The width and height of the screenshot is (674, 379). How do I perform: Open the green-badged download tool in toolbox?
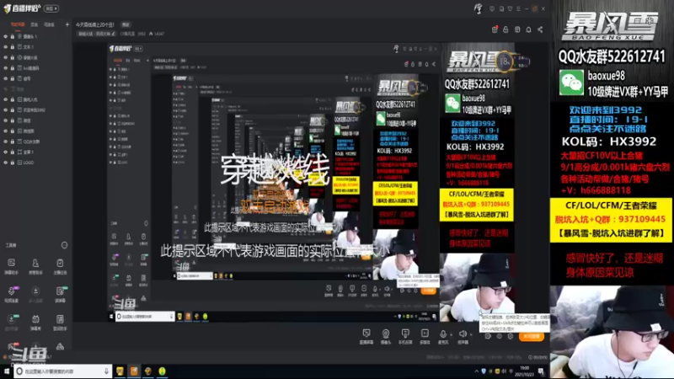click(11, 322)
